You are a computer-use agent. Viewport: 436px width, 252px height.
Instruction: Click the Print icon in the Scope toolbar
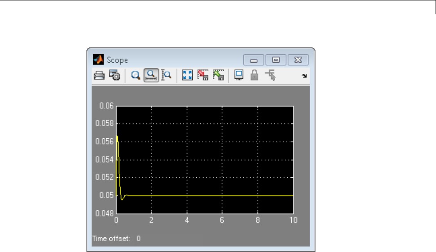[99, 75]
